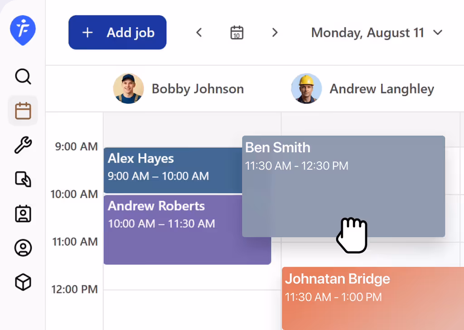
Task: Click the Add job button
Action: point(117,32)
